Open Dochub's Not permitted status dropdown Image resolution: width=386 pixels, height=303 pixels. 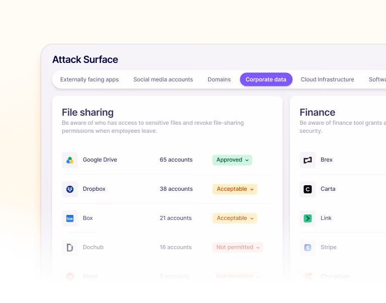[x=238, y=247]
